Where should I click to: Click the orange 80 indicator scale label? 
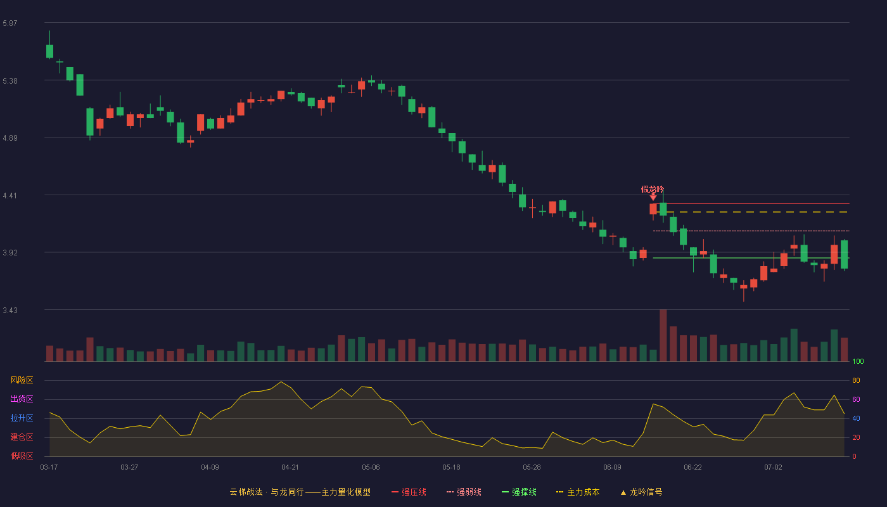tap(856, 380)
